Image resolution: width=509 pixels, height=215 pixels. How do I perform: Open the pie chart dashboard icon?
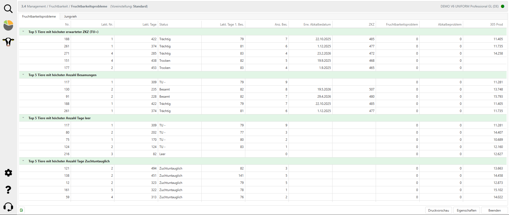point(8,25)
